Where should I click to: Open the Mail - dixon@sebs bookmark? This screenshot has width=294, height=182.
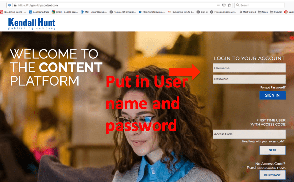[x=94, y=12]
